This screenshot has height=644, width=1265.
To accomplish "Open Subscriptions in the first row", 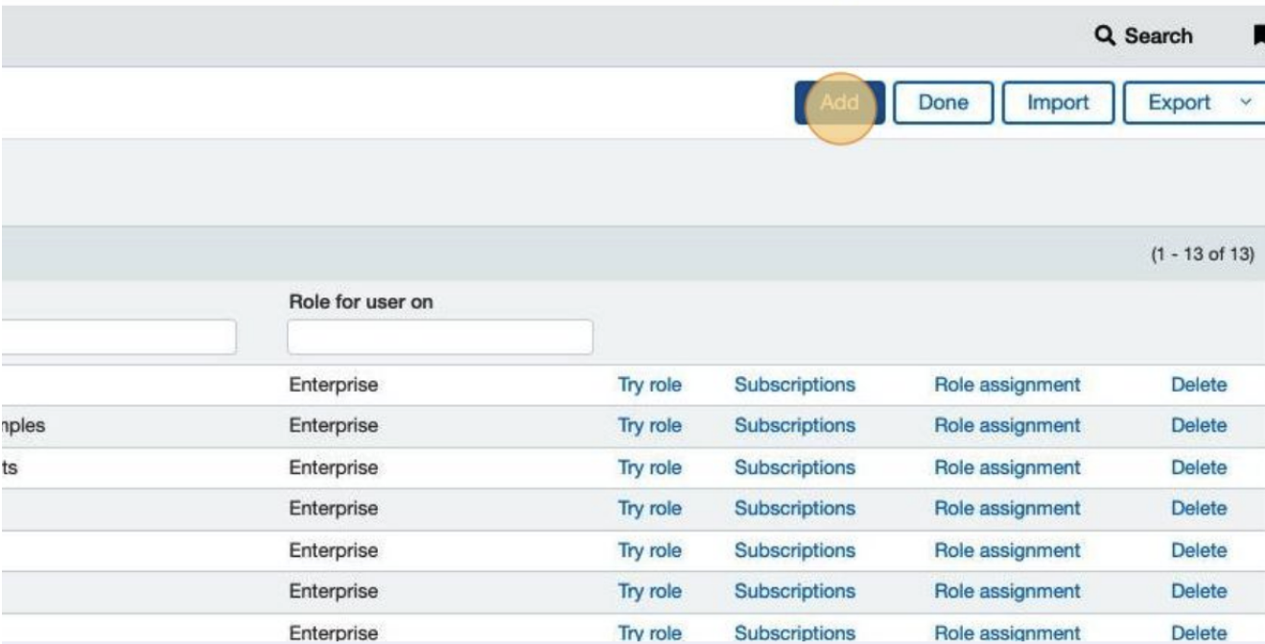I will [x=794, y=385].
